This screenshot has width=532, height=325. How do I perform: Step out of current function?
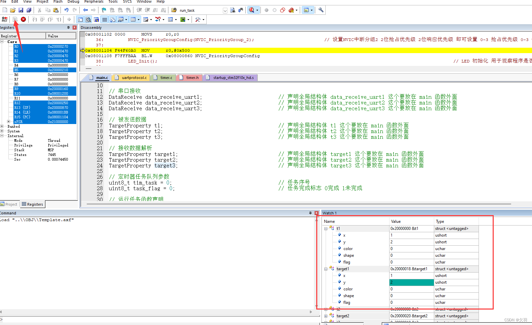click(x=50, y=19)
